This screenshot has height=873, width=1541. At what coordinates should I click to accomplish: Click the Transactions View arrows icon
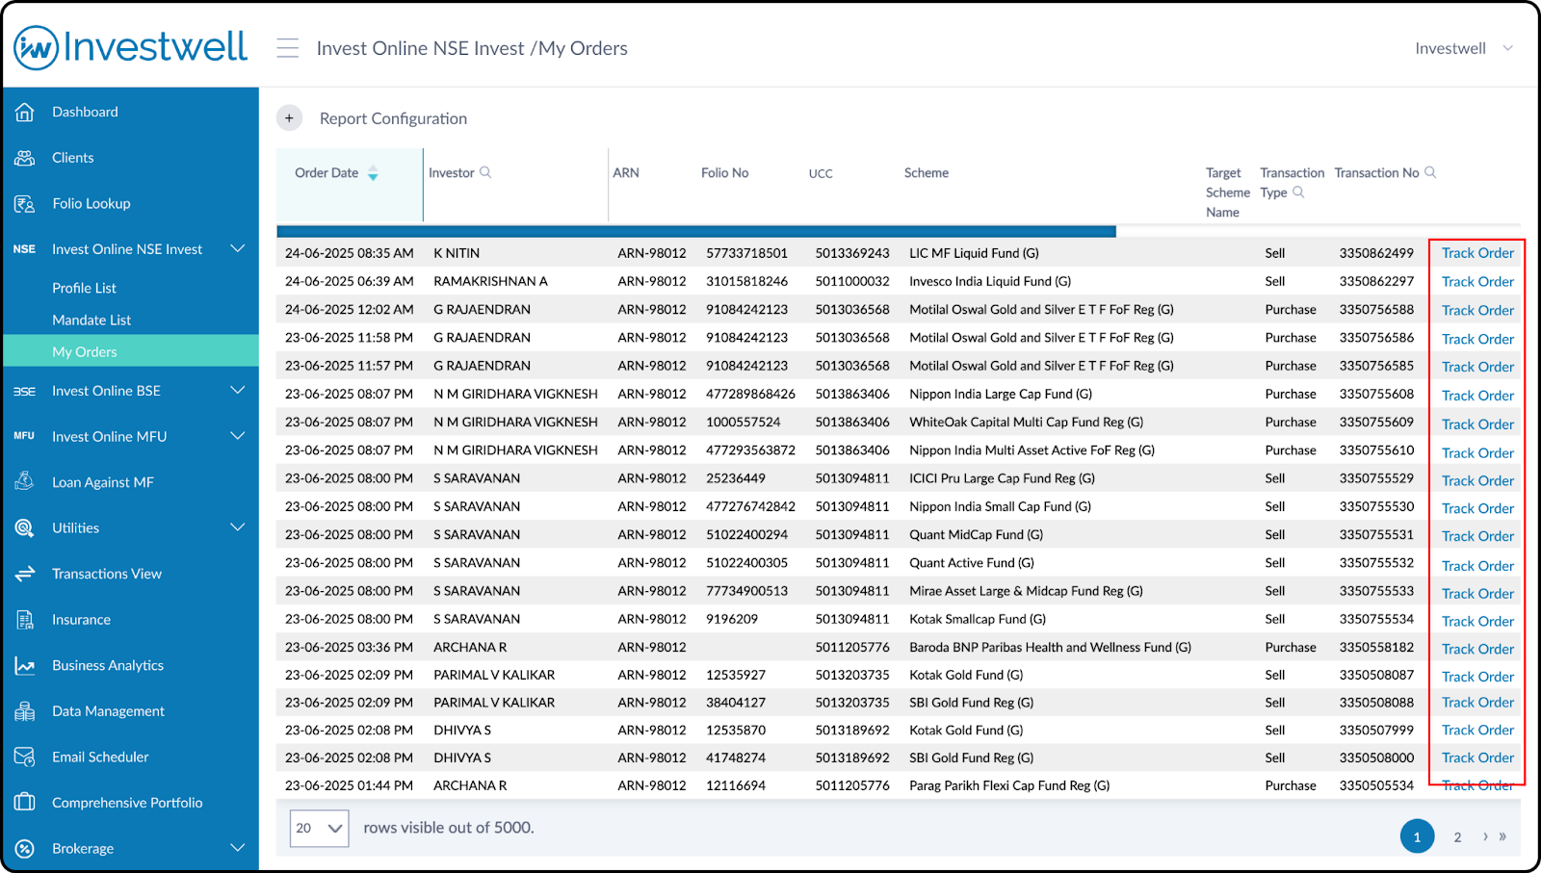(x=25, y=574)
